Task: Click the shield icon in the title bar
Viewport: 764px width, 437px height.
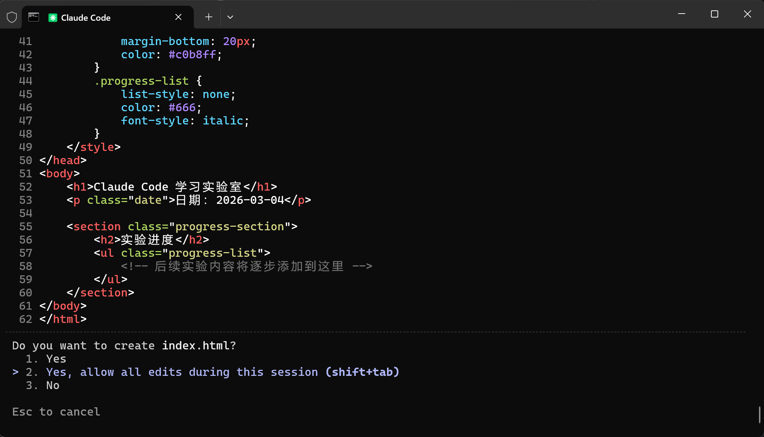Action: point(12,17)
